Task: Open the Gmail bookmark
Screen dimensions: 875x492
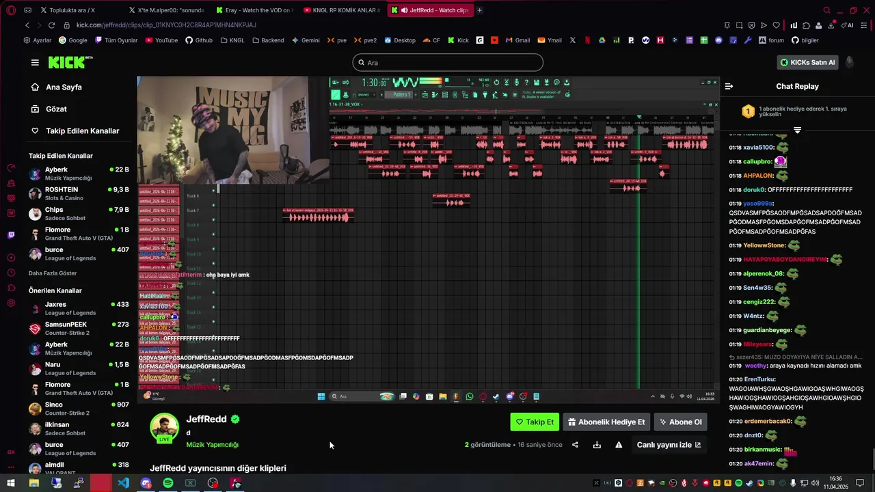Action: click(517, 40)
